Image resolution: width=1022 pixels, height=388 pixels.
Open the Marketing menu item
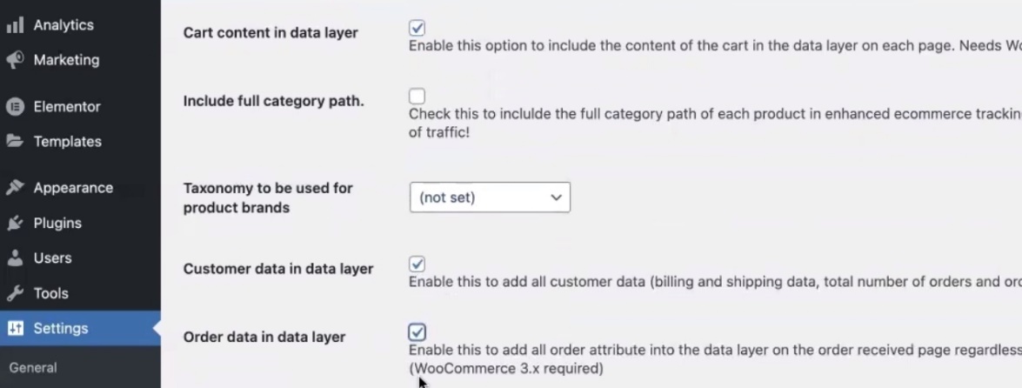pos(66,60)
